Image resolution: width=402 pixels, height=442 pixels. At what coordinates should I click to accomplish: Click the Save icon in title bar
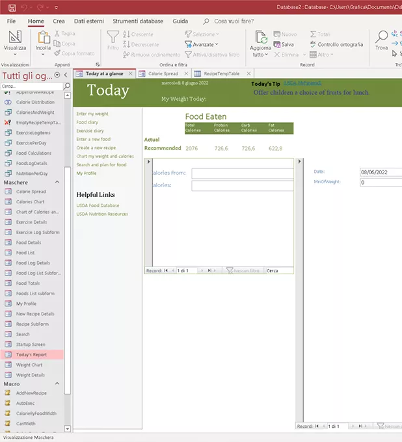click(x=12, y=7)
